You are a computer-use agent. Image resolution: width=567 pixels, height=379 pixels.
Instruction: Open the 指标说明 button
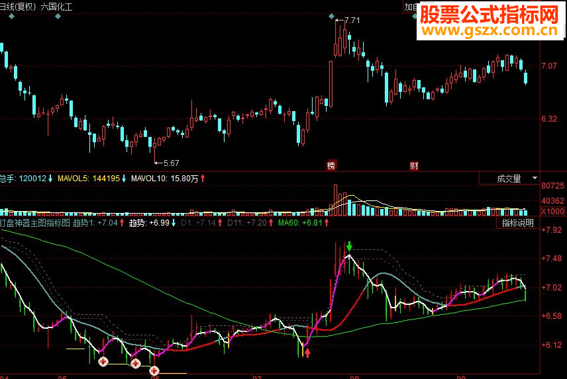coord(518,223)
